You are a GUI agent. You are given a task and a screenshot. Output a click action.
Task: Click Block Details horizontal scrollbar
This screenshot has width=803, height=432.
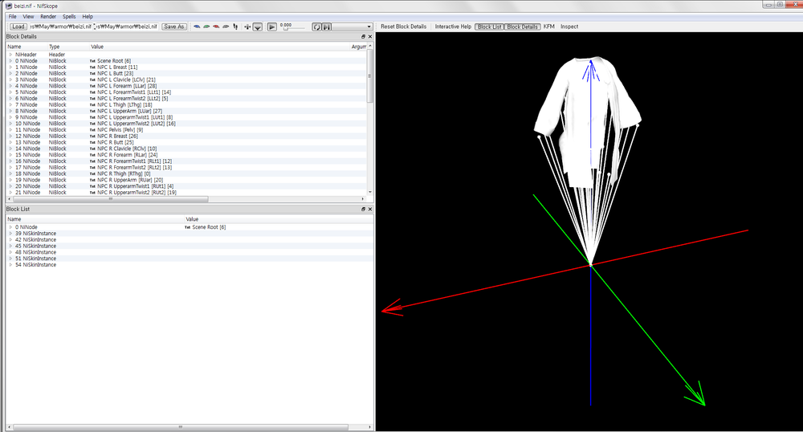(x=110, y=199)
